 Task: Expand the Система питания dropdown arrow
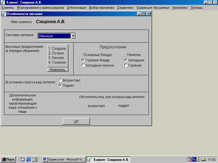point(73,36)
